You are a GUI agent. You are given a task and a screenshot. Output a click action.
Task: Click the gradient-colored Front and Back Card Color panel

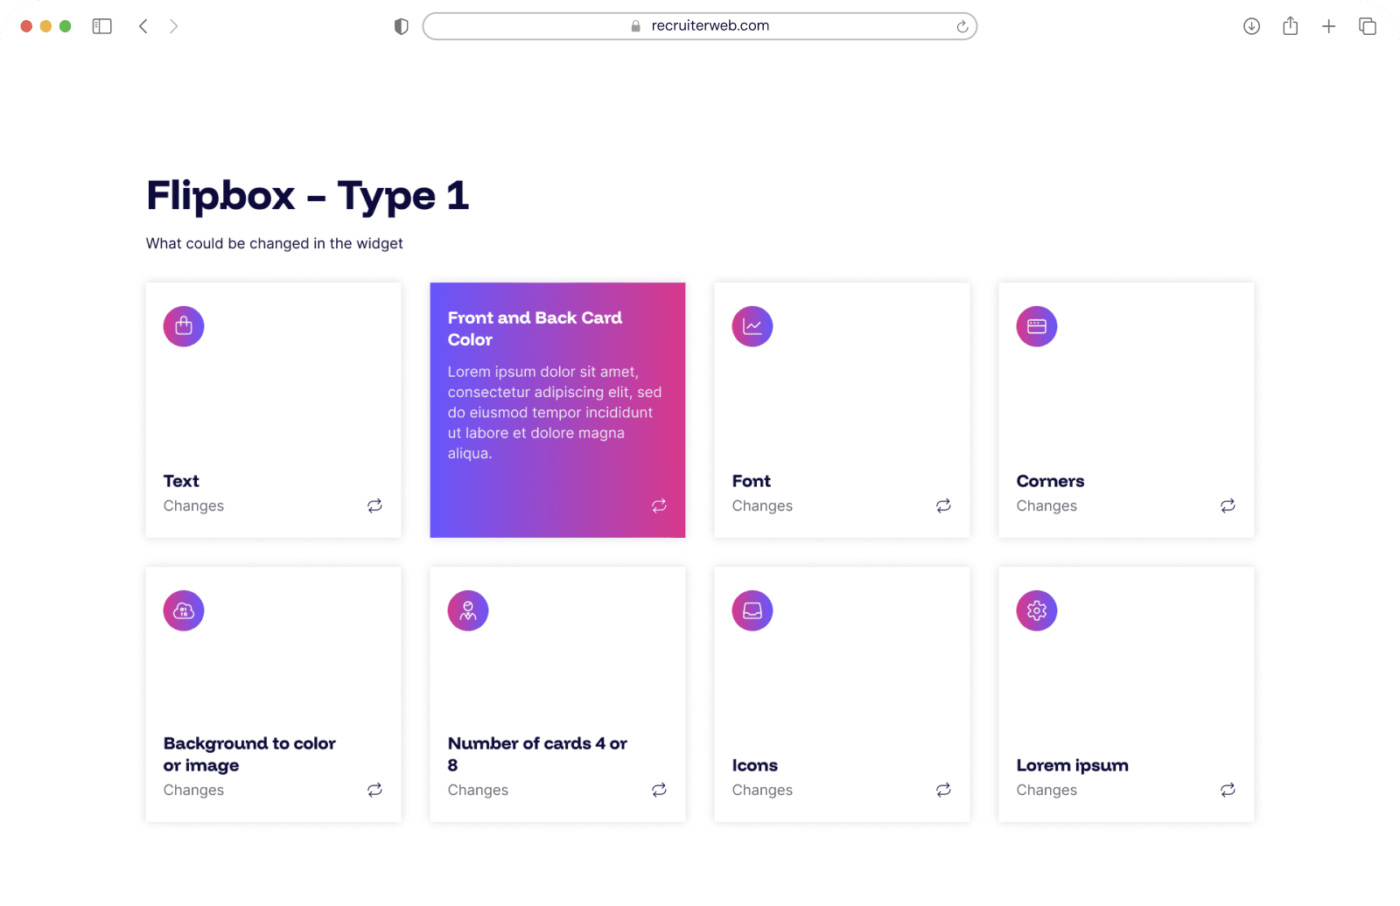pyautogui.click(x=557, y=409)
